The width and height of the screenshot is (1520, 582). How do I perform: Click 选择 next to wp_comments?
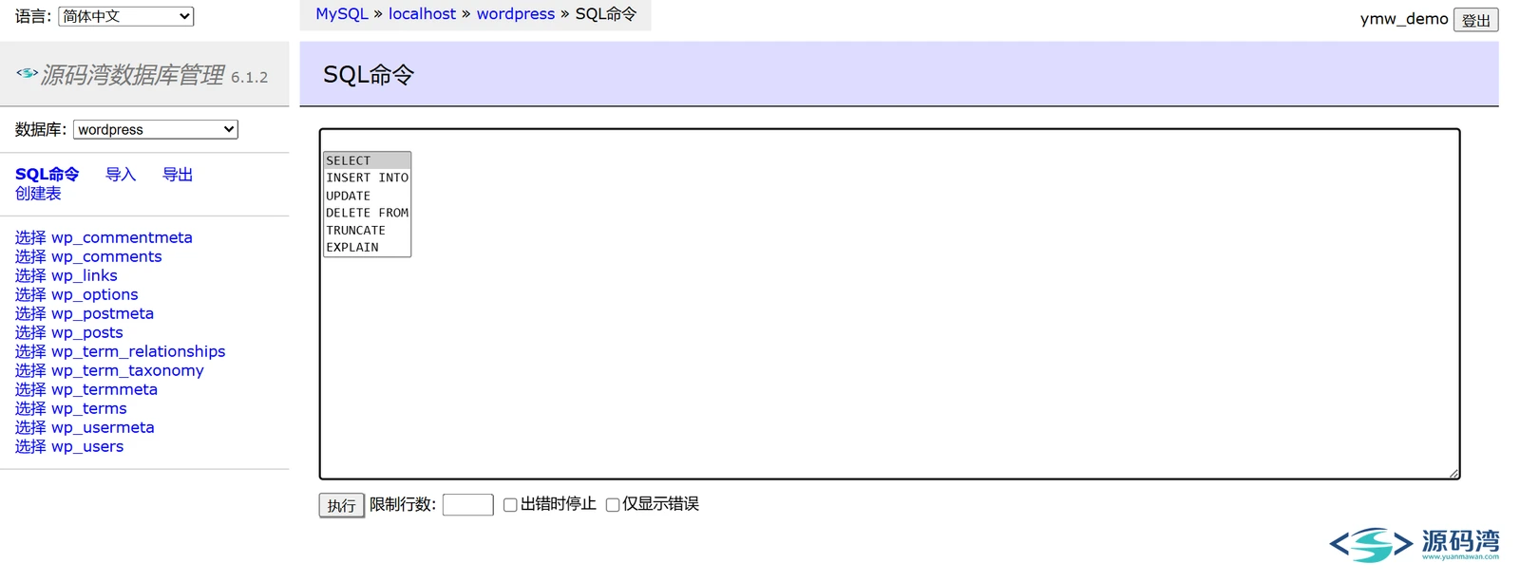[x=30, y=256]
